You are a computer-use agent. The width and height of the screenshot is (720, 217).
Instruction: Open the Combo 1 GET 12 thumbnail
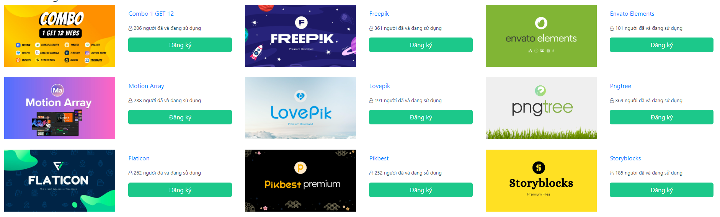(60, 36)
